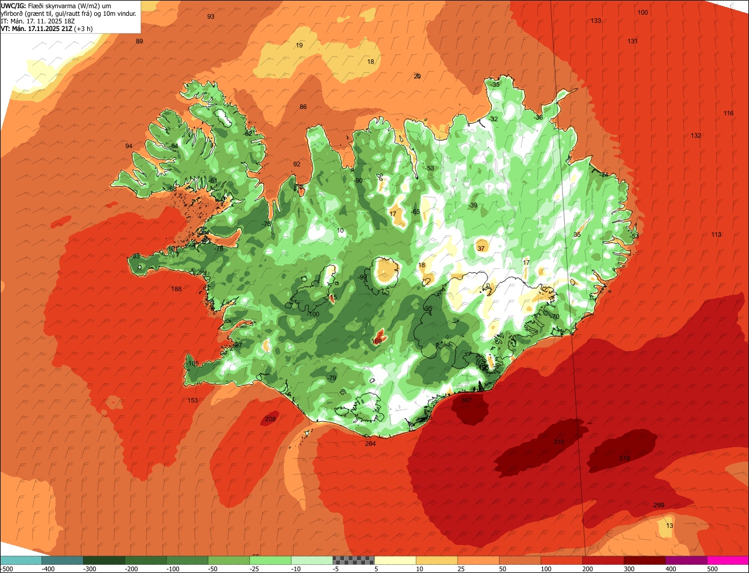Click the 13 value in yellow patch
The width and height of the screenshot is (749, 573).
pos(669,526)
